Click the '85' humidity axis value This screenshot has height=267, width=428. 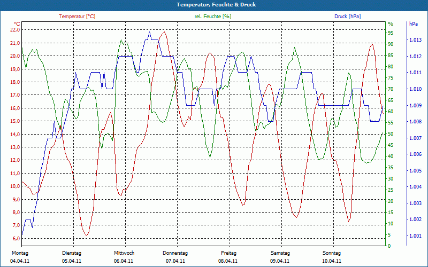point(391,56)
